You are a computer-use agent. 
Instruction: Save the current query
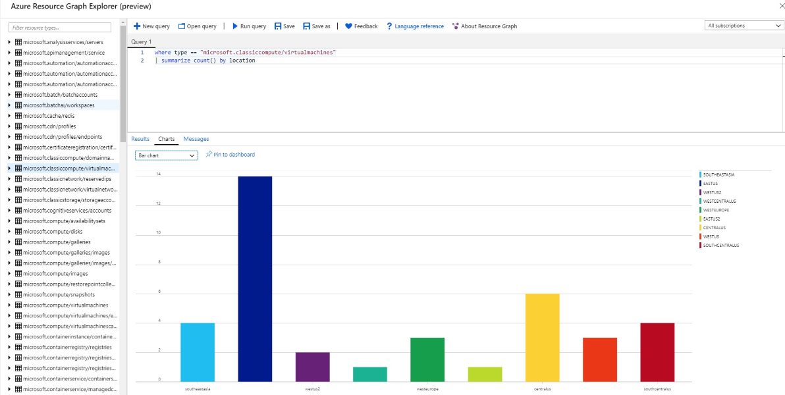[x=284, y=26]
